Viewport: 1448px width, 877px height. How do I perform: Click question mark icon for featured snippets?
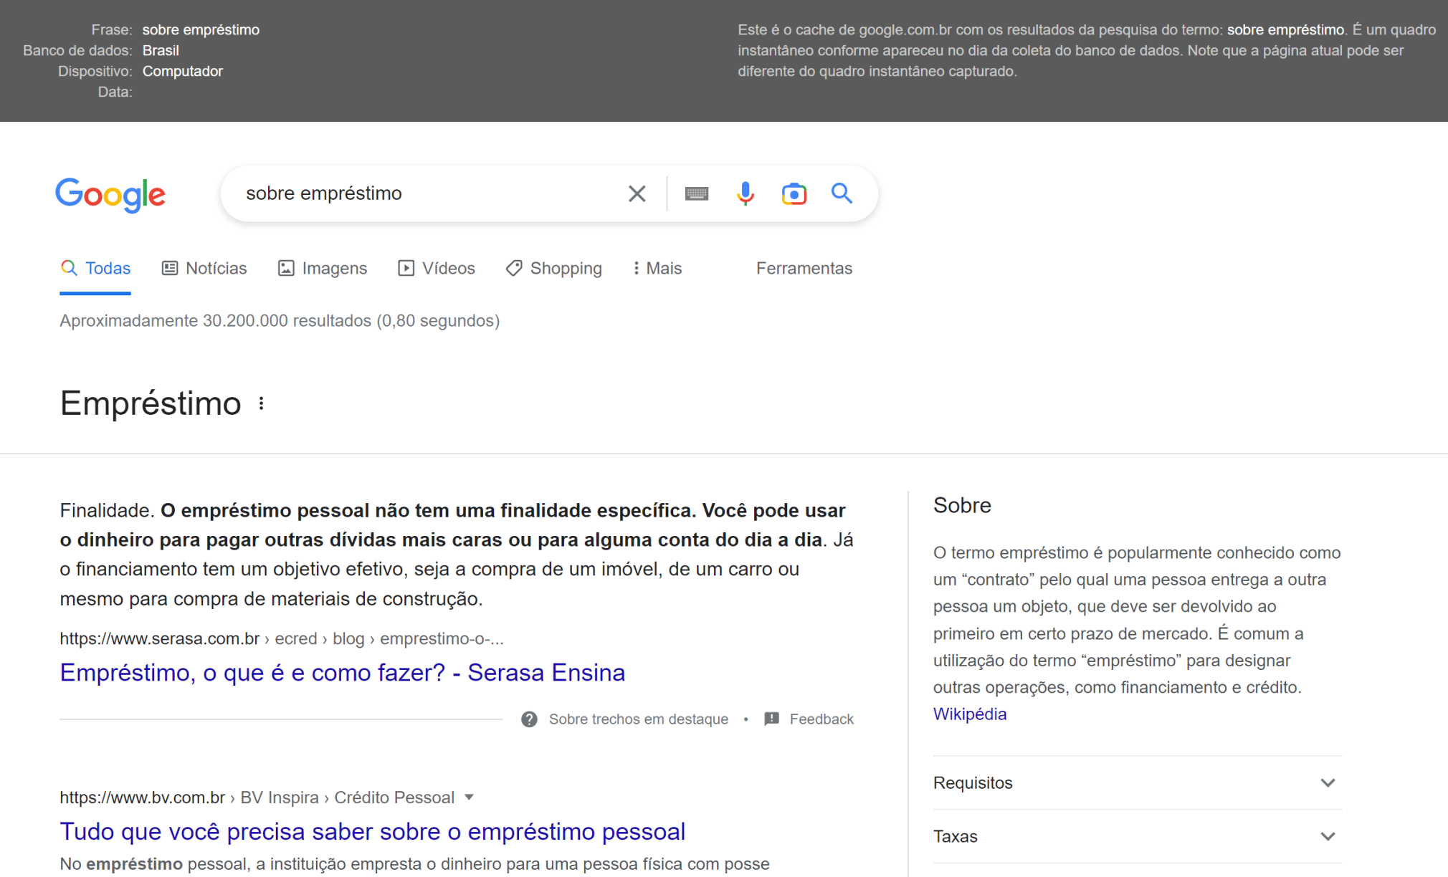click(529, 719)
